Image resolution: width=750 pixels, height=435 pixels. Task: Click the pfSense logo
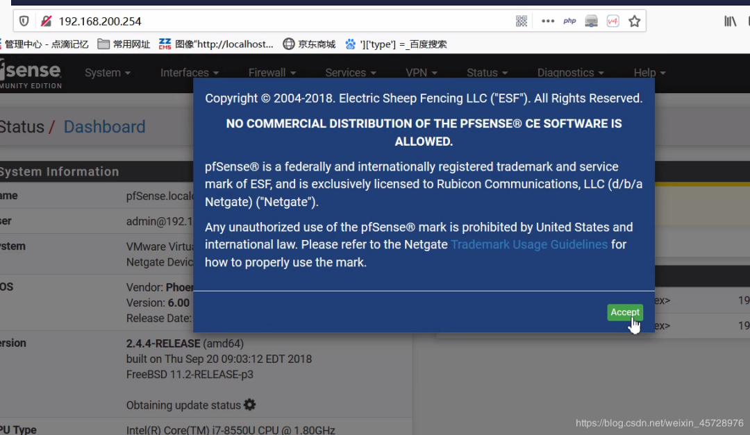point(31,73)
